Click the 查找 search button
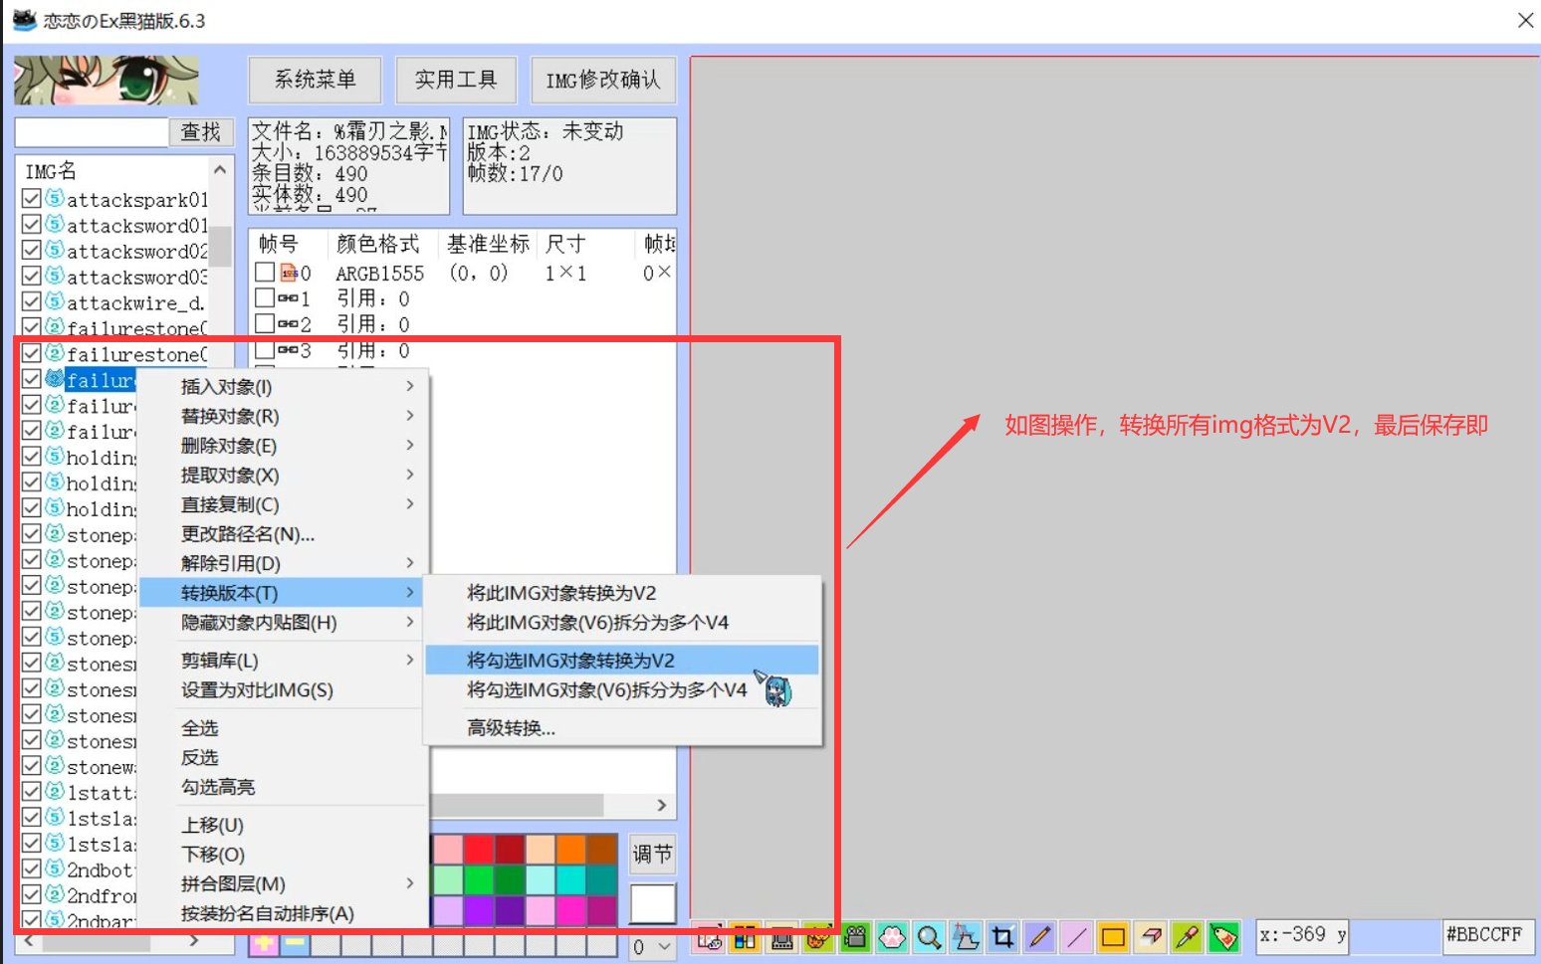Screen dimensions: 1541x964 click(x=201, y=131)
